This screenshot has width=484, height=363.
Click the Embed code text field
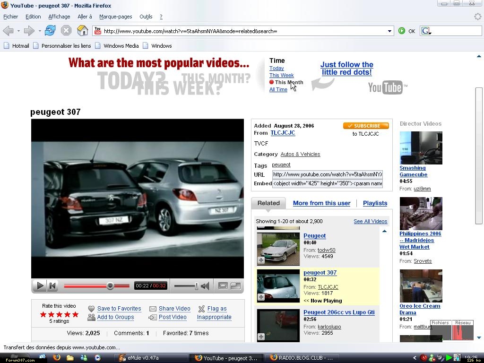click(x=328, y=183)
